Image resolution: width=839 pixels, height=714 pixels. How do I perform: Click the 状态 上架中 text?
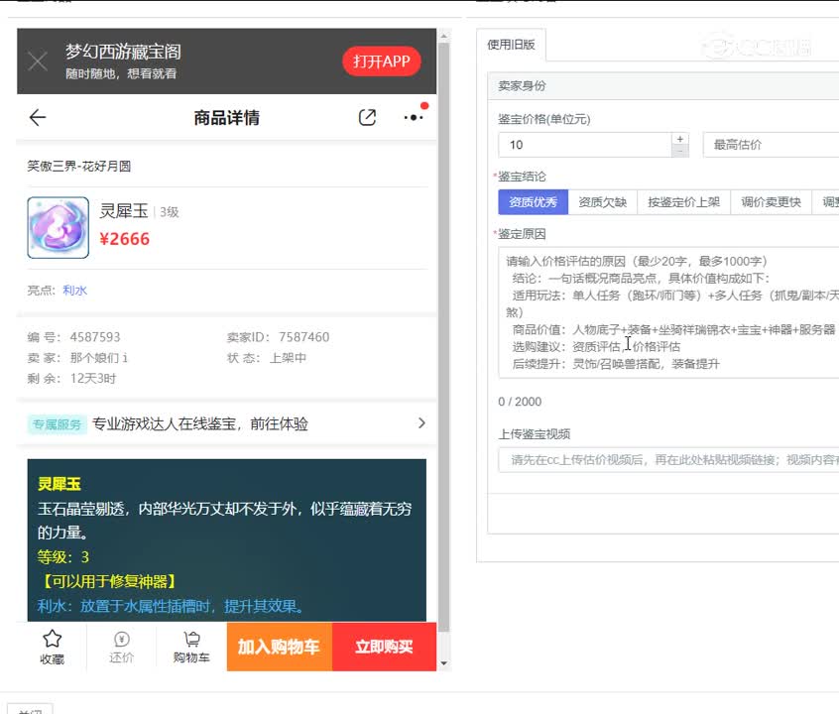click(267, 358)
